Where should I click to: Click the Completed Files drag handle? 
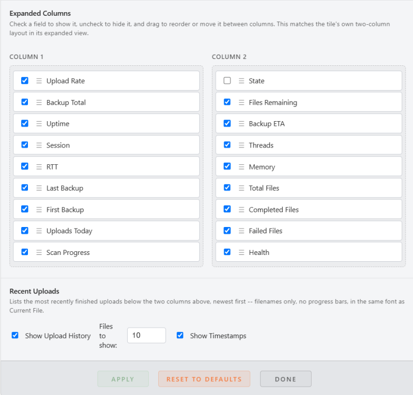241,210
